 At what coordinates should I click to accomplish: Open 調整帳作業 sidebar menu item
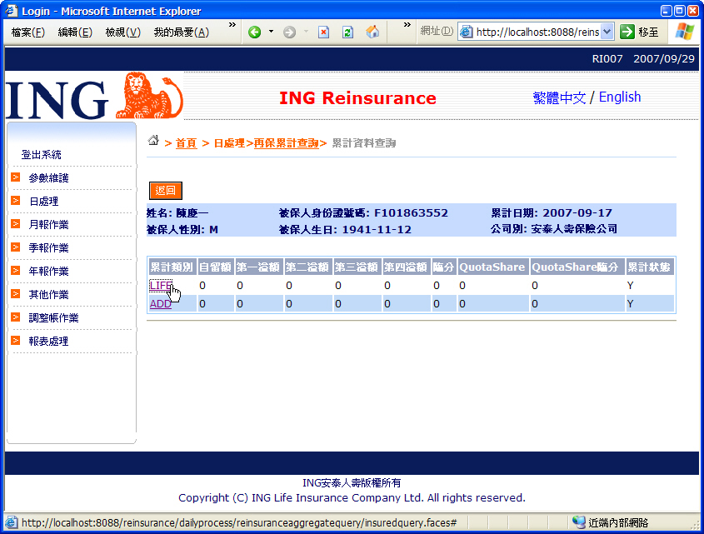point(53,318)
